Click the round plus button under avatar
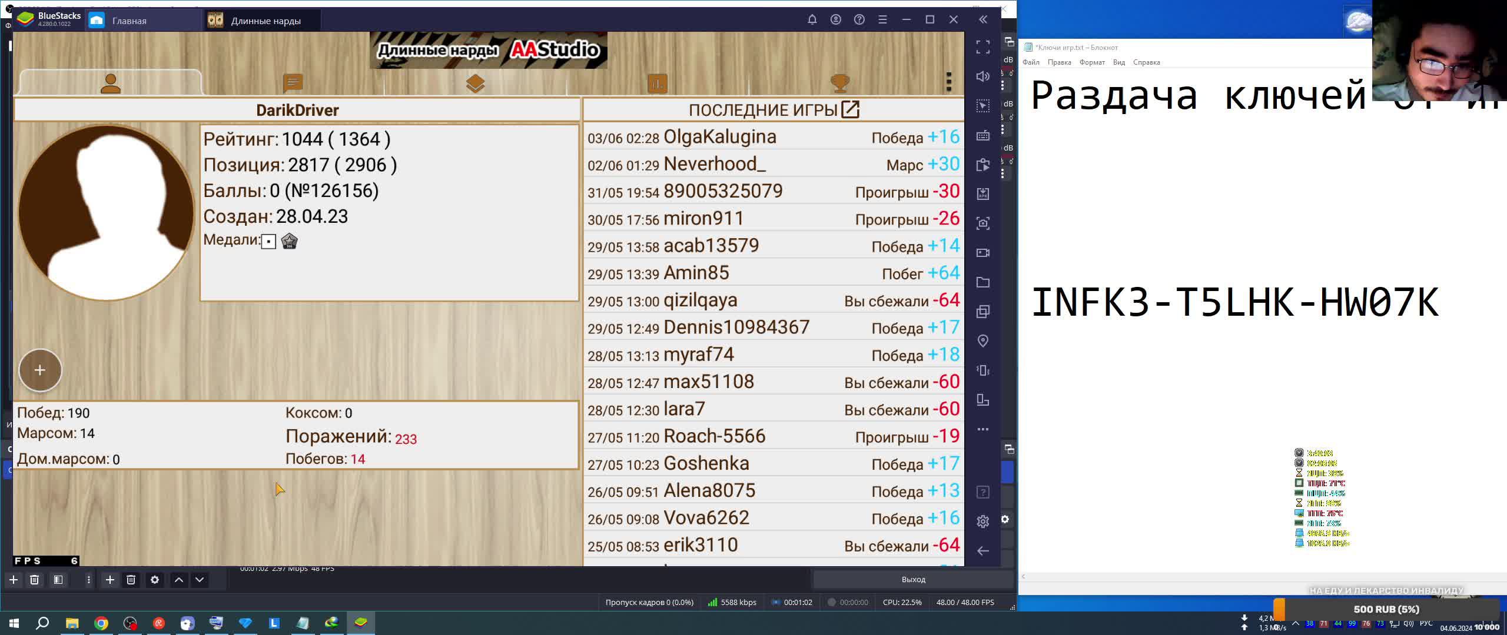This screenshot has width=1507, height=635. pyautogui.click(x=40, y=370)
